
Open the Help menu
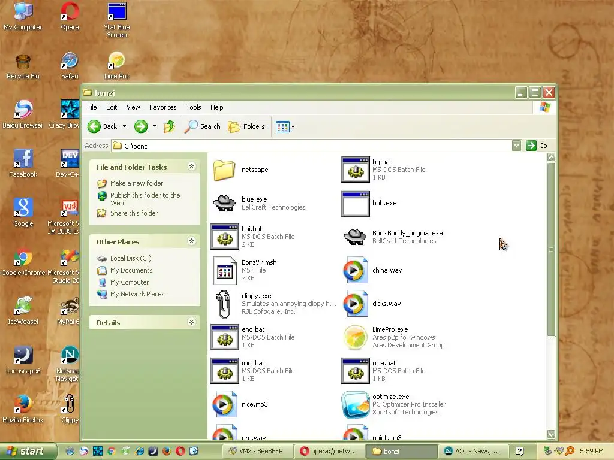(216, 107)
